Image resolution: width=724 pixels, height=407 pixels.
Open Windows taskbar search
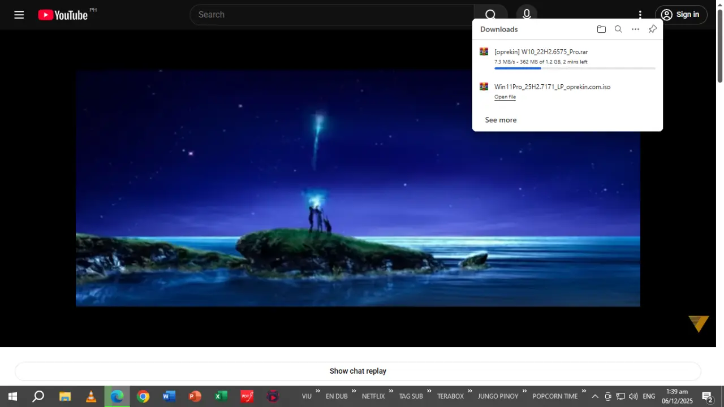tap(38, 396)
